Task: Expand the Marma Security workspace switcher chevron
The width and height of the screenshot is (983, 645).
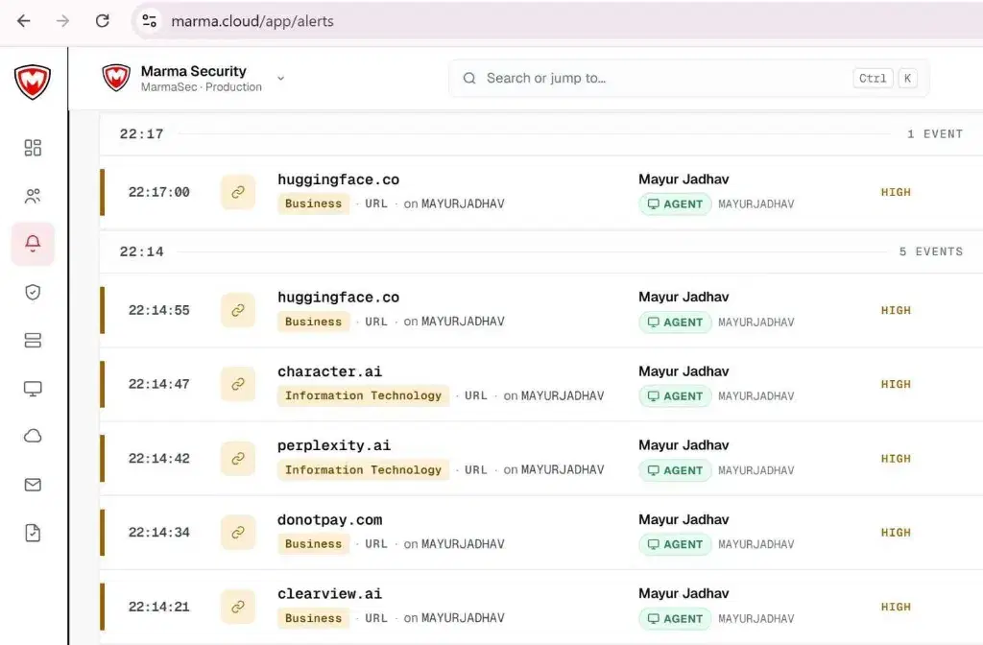Action: pyautogui.click(x=281, y=79)
